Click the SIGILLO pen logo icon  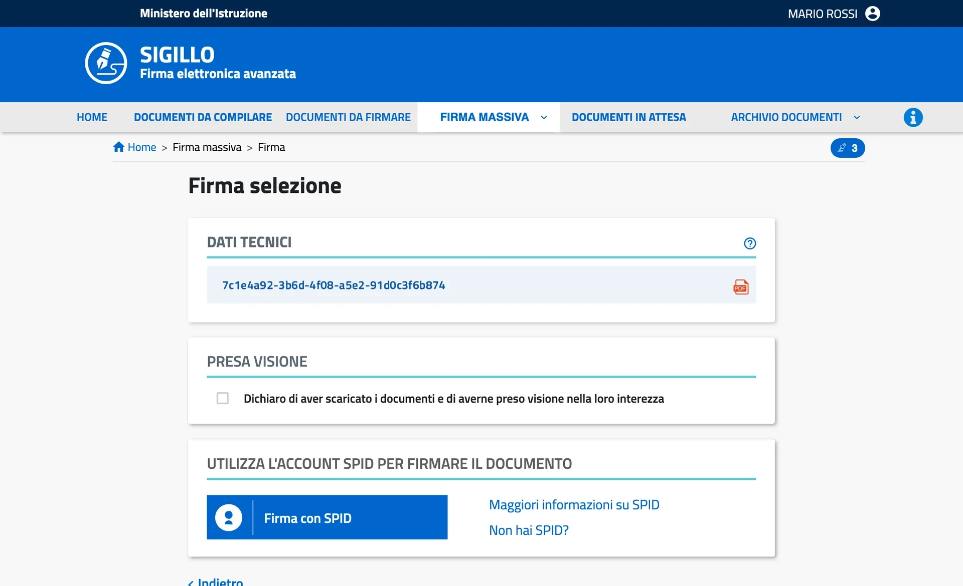(106, 63)
